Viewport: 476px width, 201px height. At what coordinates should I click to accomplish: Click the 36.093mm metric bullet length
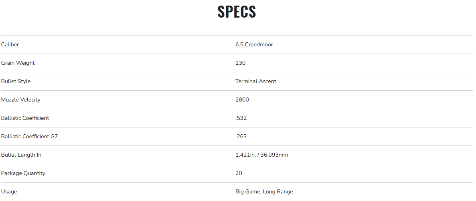pyautogui.click(x=274, y=155)
